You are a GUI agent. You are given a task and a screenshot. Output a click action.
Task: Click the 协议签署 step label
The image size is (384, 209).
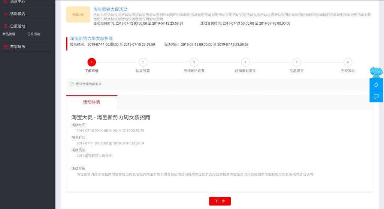coord(143,71)
